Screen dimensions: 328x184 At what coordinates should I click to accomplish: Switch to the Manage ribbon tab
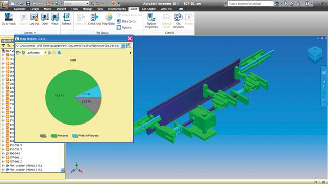(x=87, y=9)
